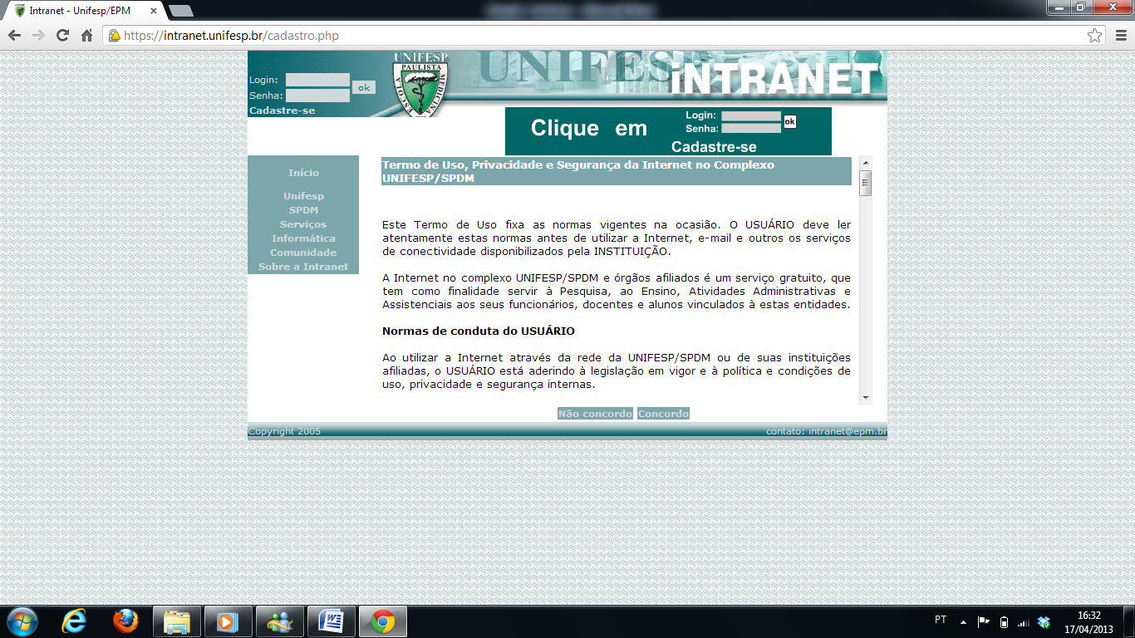Click the UNIFESP Paulista crest logo
The image size is (1135, 638).
(420, 83)
